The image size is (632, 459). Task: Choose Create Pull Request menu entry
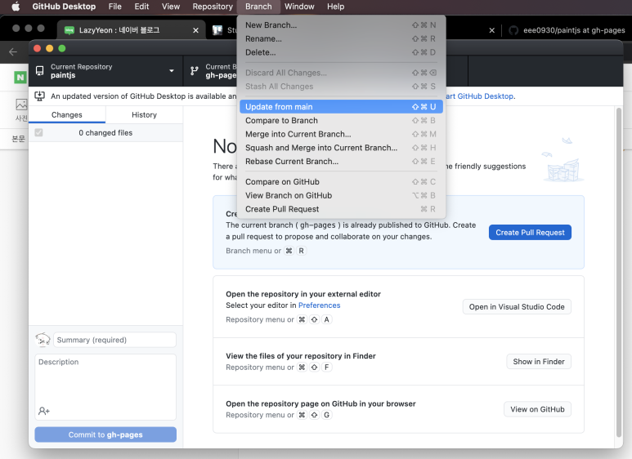[x=341, y=209]
